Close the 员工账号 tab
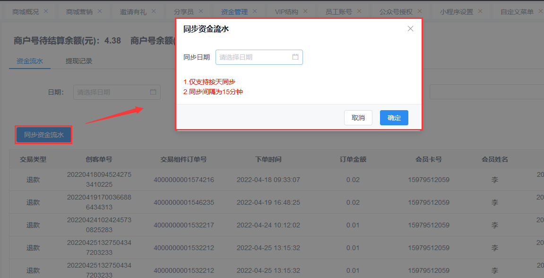Screen dimensions: 544x278 359,11
